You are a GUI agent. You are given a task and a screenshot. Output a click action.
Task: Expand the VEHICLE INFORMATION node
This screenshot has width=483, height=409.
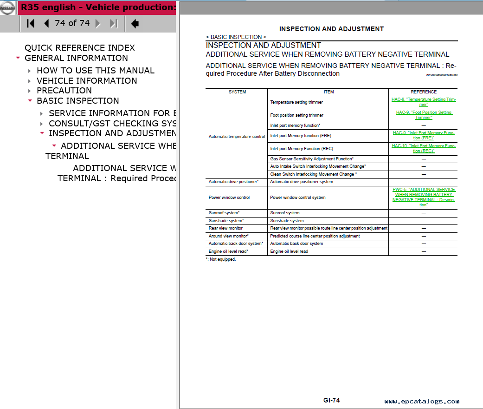[x=30, y=81]
